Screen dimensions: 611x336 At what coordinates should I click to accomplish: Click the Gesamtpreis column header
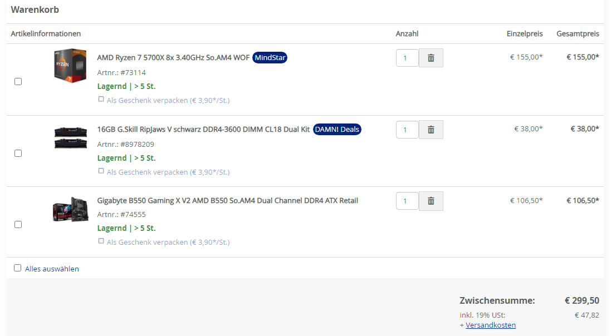click(578, 33)
